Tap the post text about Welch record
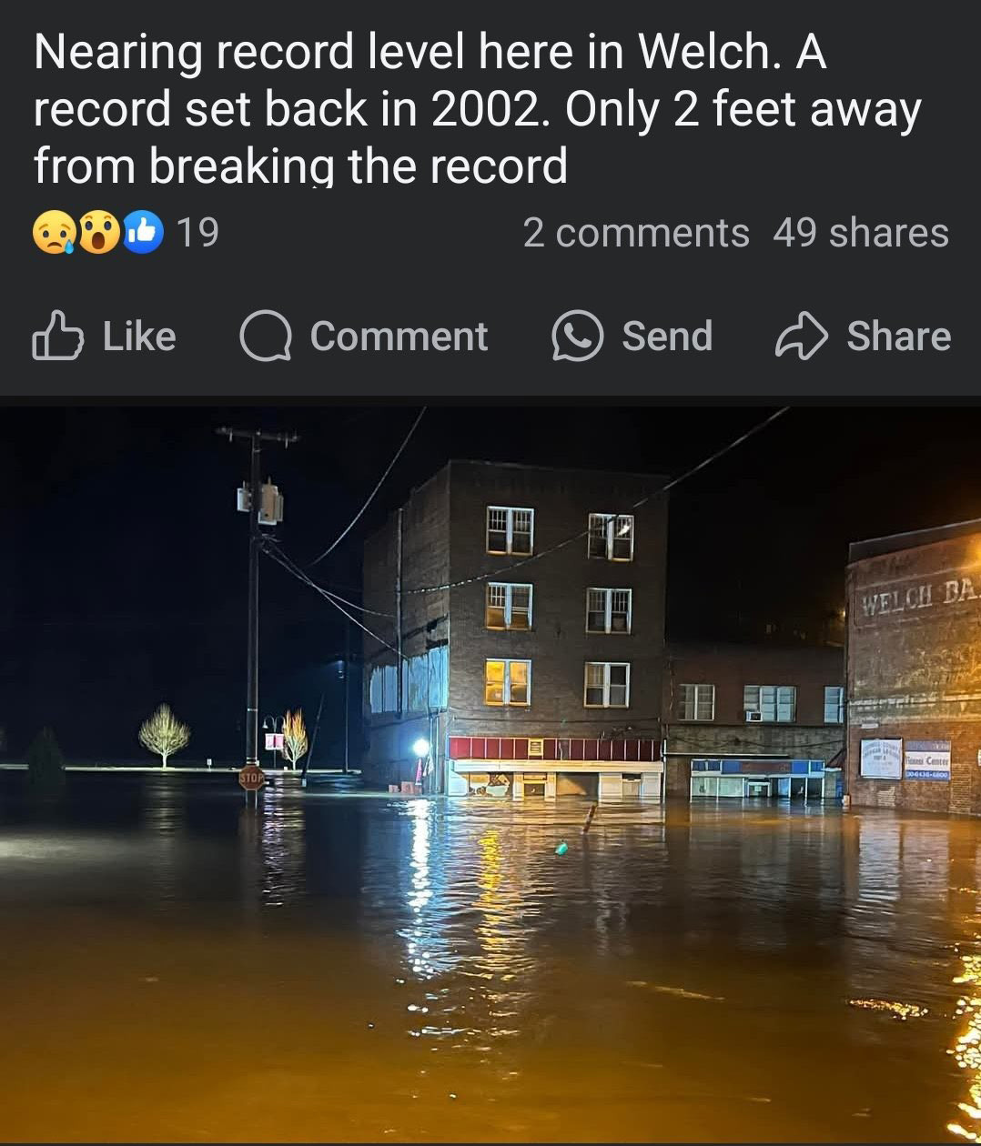This screenshot has height=1146, width=981. point(478,109)
